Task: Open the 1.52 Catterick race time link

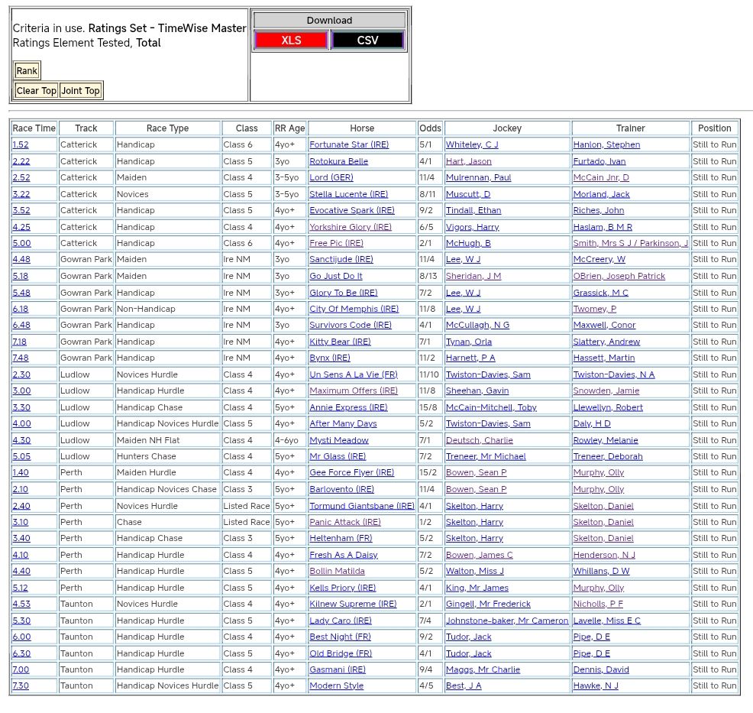Action: click(21, 145)
